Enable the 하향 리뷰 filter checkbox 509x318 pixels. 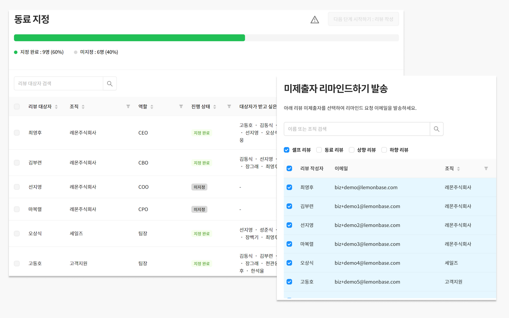click(384, 150)
